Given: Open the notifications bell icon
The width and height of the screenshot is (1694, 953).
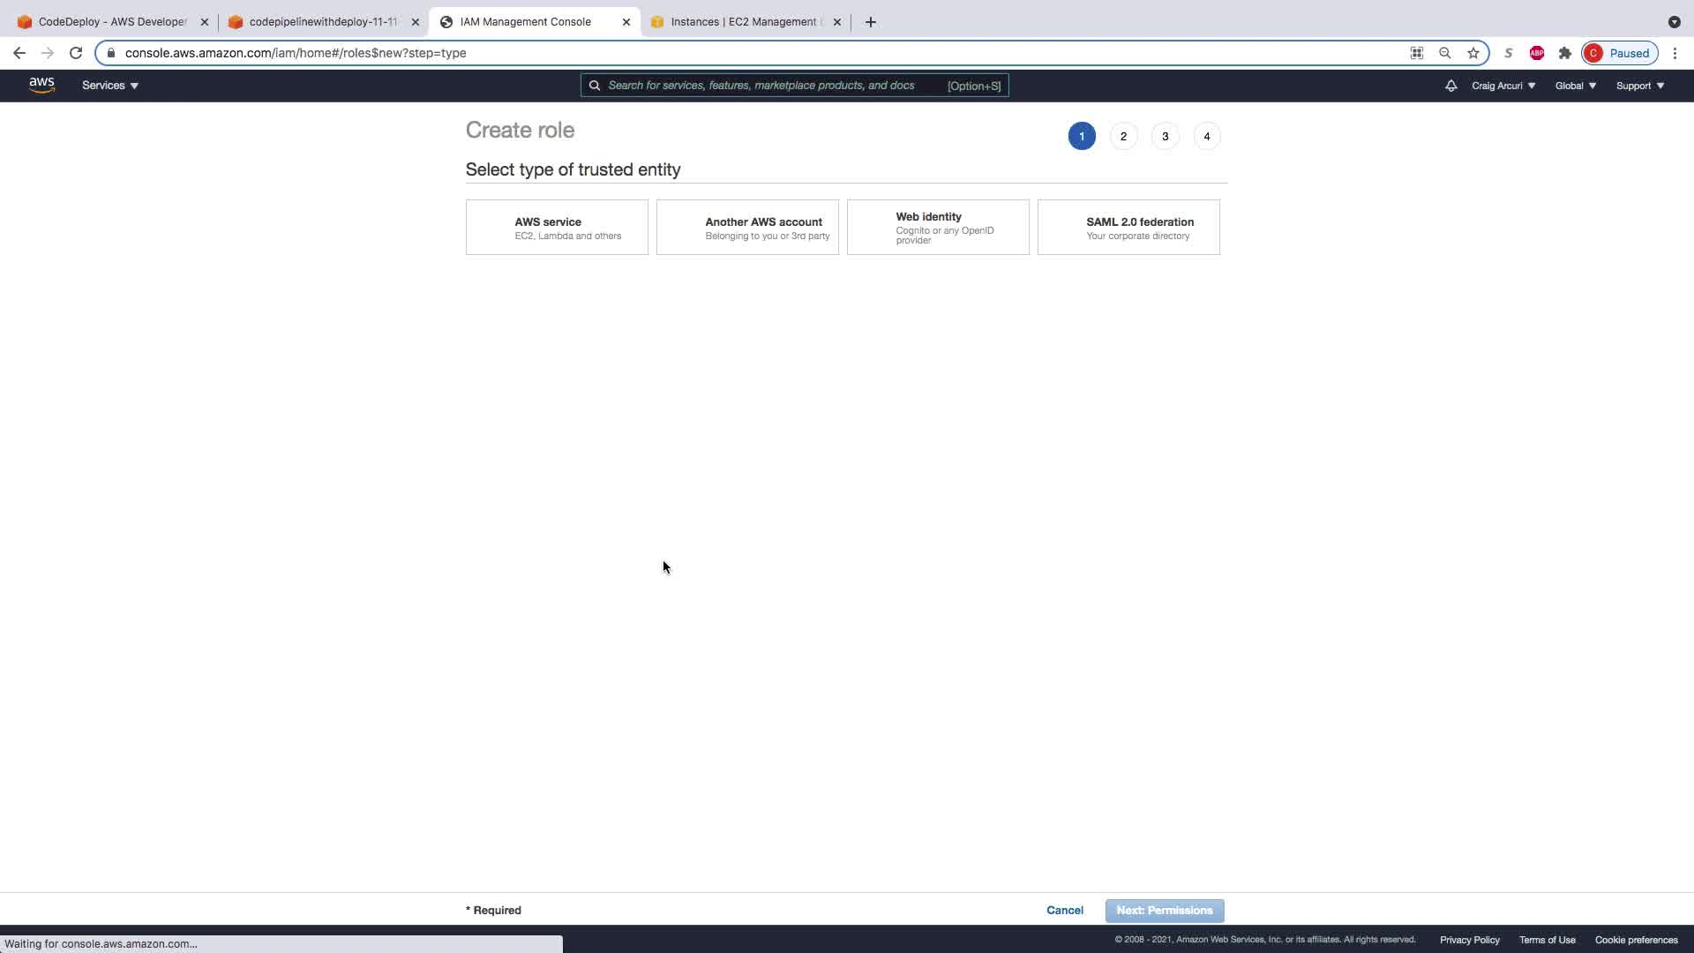Looking at the screenshot, I should [x=1450, y=86].
